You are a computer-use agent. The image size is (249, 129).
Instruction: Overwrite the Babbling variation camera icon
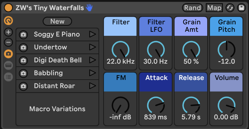coord(23,73)
